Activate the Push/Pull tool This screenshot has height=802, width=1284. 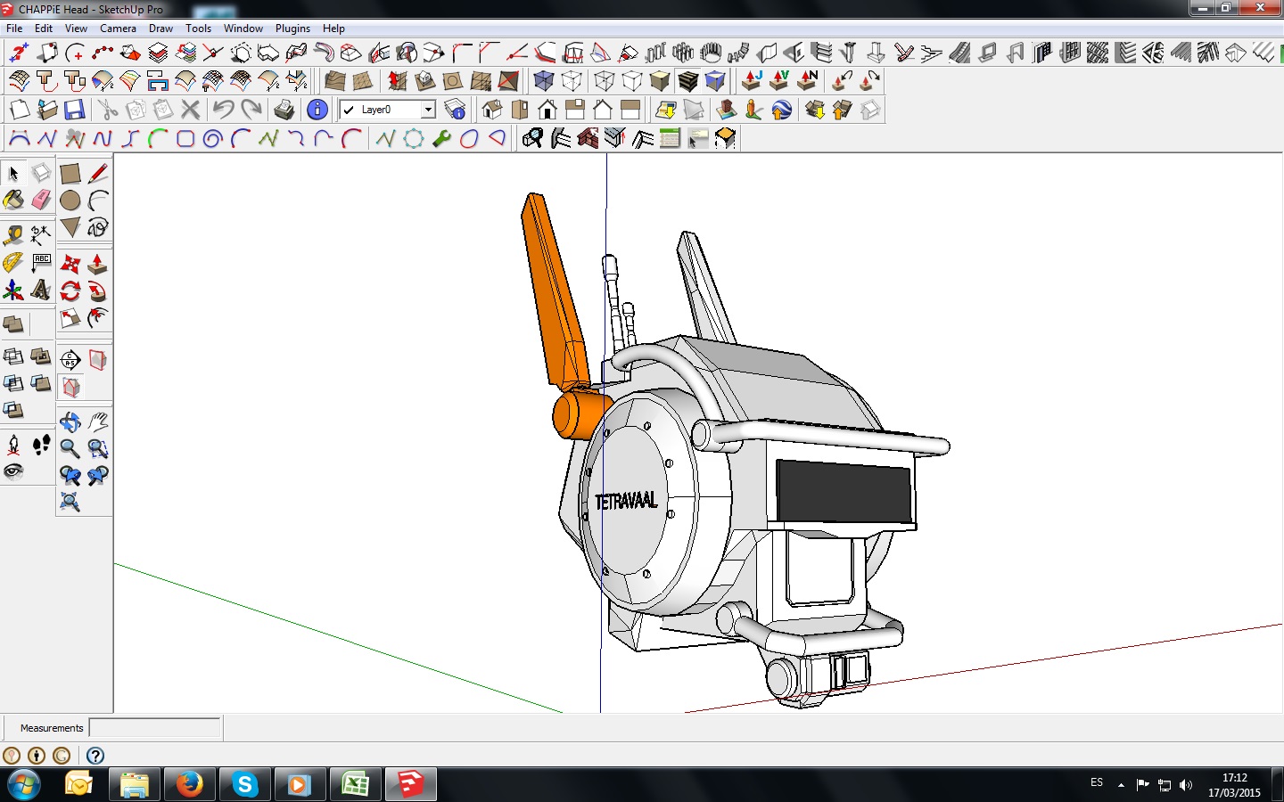[x=98, y=264]
